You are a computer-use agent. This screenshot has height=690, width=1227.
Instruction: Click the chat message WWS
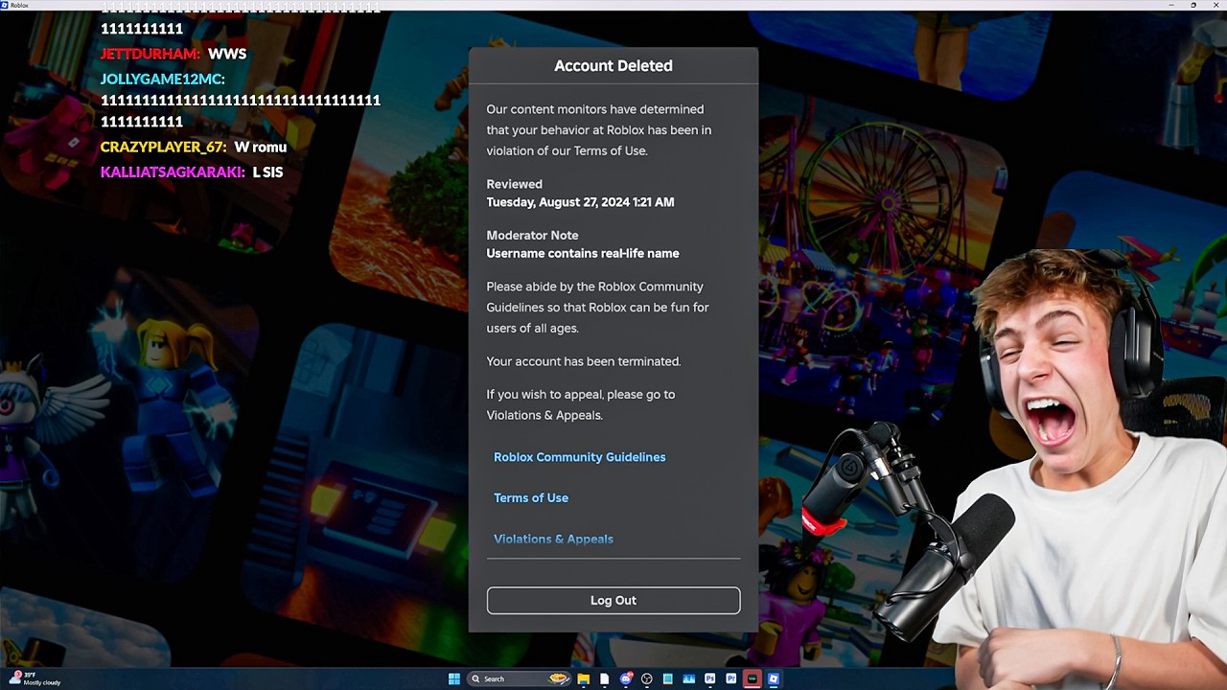(x=227, y=55)
